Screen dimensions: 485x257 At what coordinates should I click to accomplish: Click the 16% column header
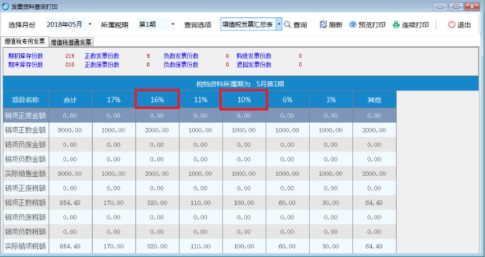click(157, 99)
